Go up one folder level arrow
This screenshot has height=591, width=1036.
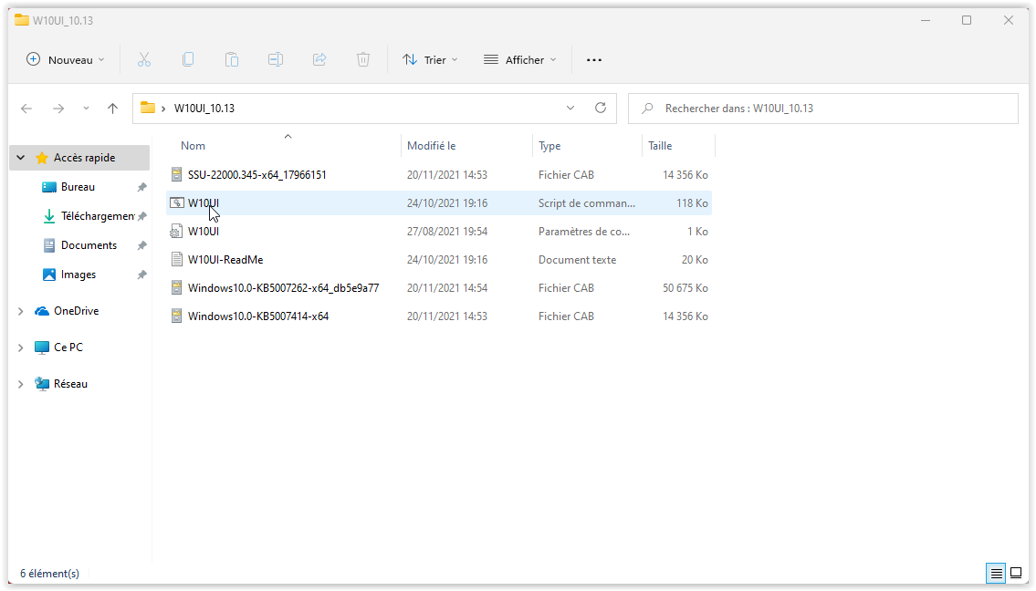(x=113, y=109)
